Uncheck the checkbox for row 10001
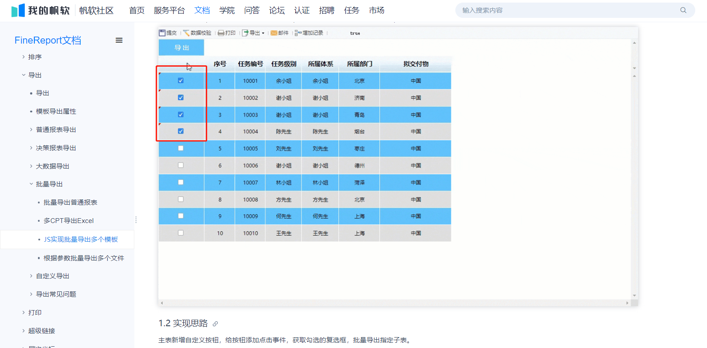Image resolution: width=707 pixels, height=348 pixels. pyautogui.click(x=181, y=81)
